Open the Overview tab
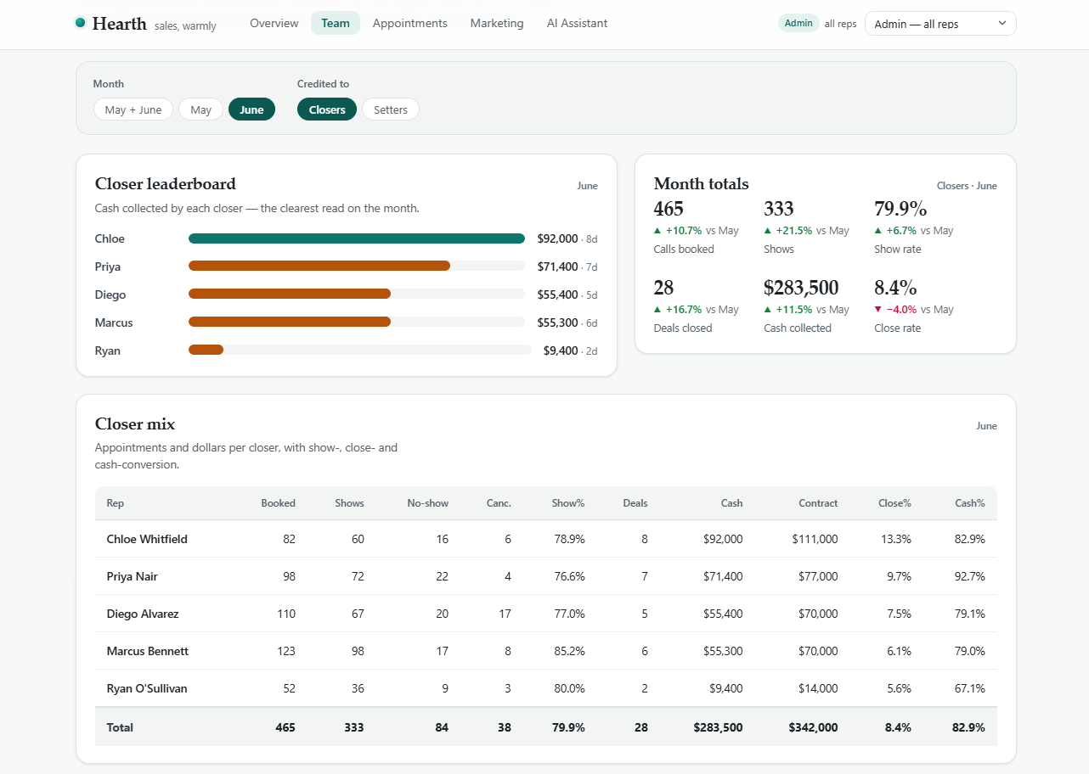The height and width of the screenshot is (774, 1089). pyautogui.click(x=274, y=23)
